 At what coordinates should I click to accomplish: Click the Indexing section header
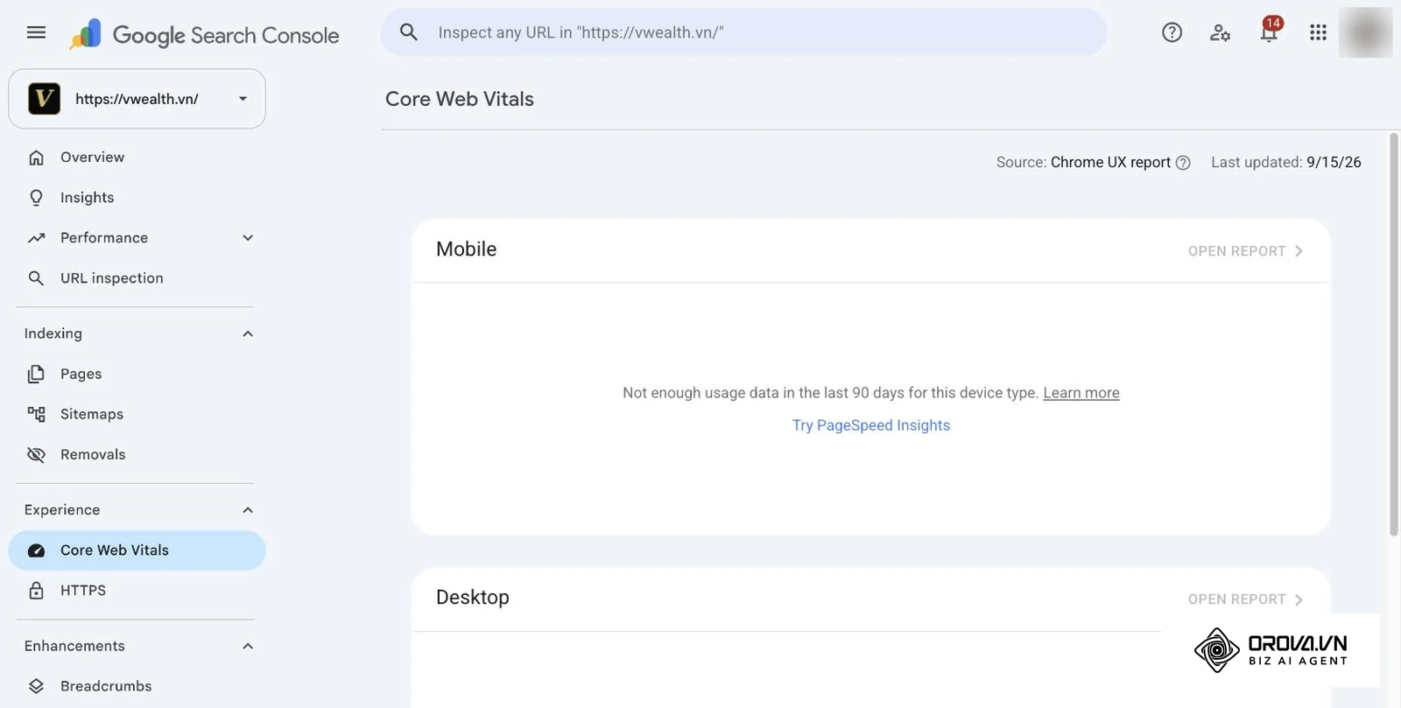pos(53,333)
